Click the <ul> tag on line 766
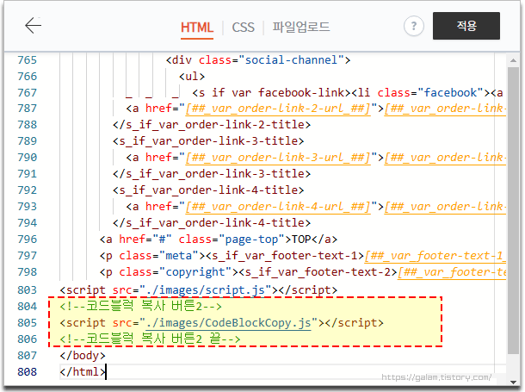 192,77
